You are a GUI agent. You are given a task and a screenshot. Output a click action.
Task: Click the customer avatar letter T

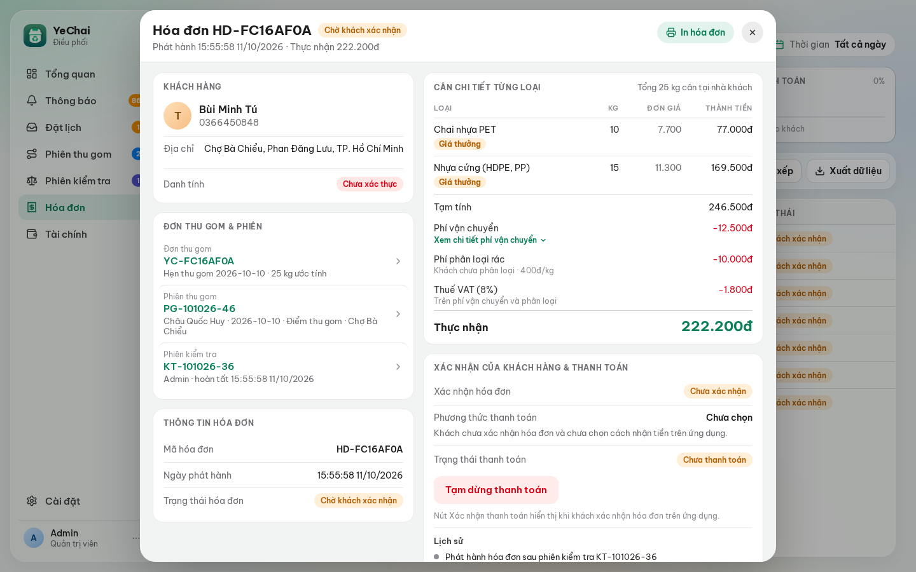click(x=177, y=116)
